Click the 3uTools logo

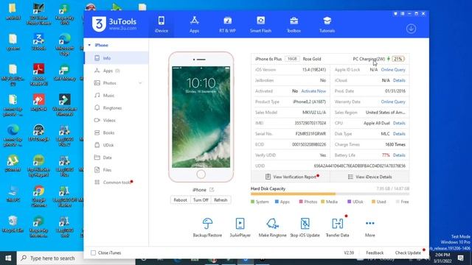coord(114,24)
